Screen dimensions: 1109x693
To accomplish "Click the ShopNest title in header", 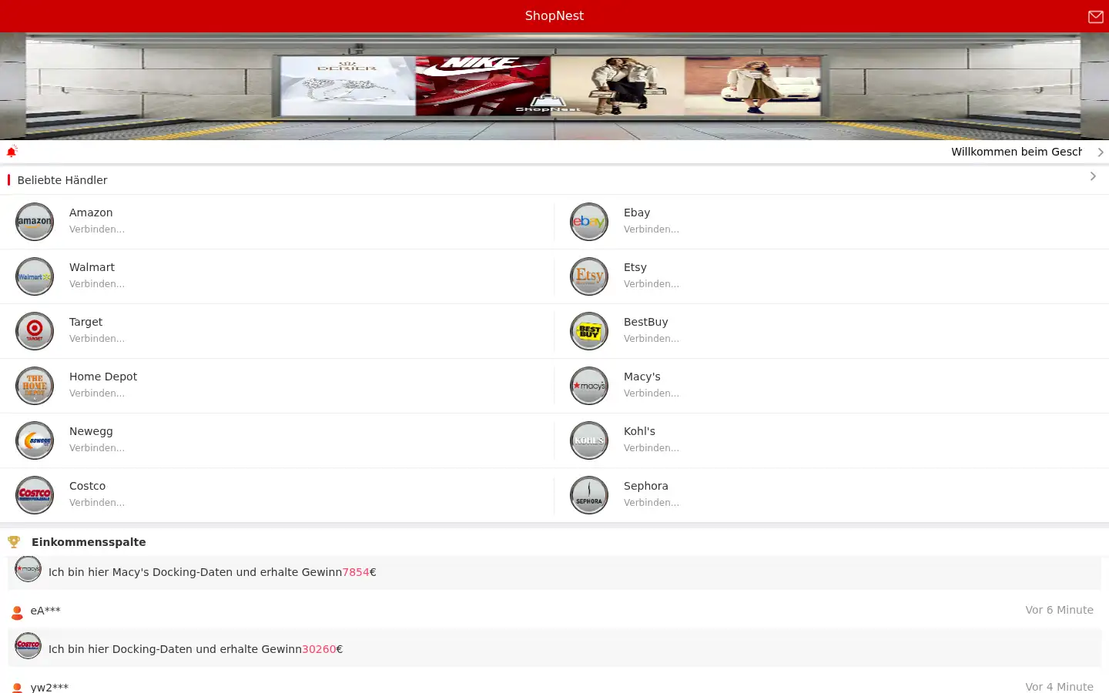I will (x=554, y=16).
